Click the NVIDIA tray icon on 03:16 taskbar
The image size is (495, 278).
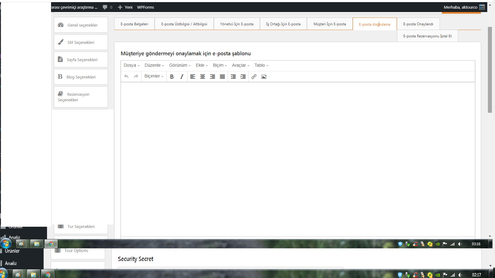(437, 244)
